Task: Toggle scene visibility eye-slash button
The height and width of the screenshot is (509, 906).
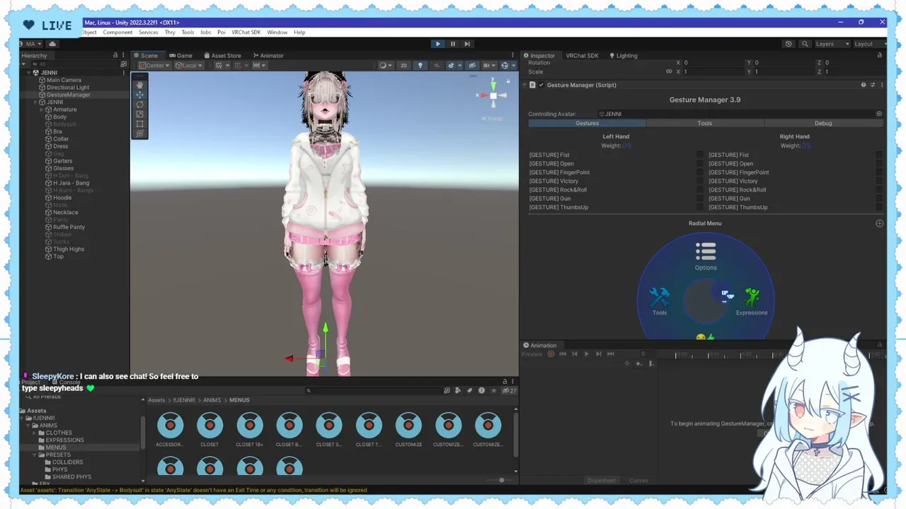Action: coord(472,65)
